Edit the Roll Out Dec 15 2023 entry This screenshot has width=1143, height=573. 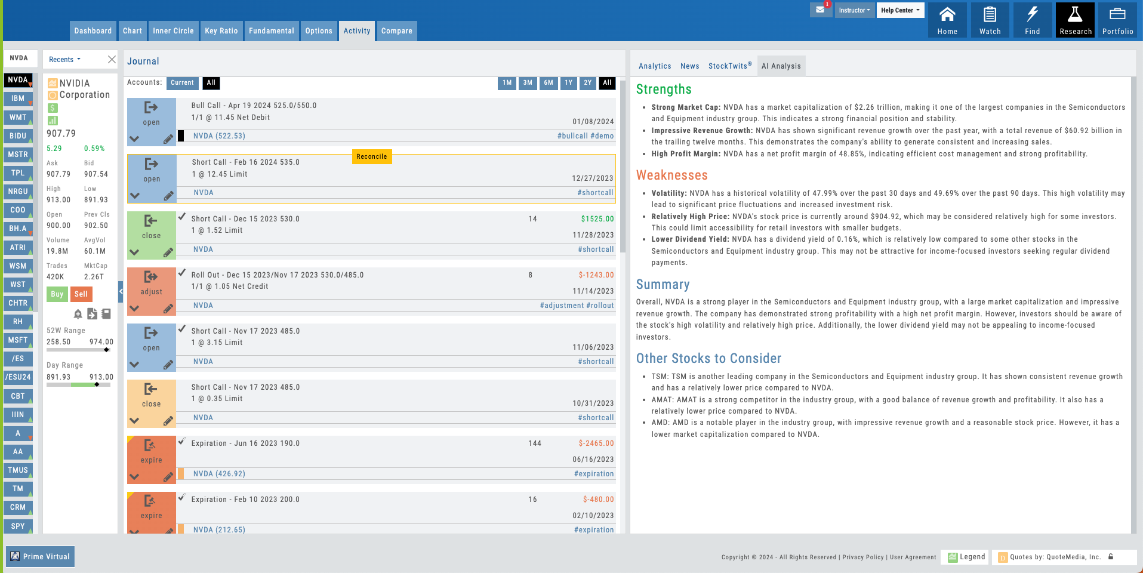(168, 309)
